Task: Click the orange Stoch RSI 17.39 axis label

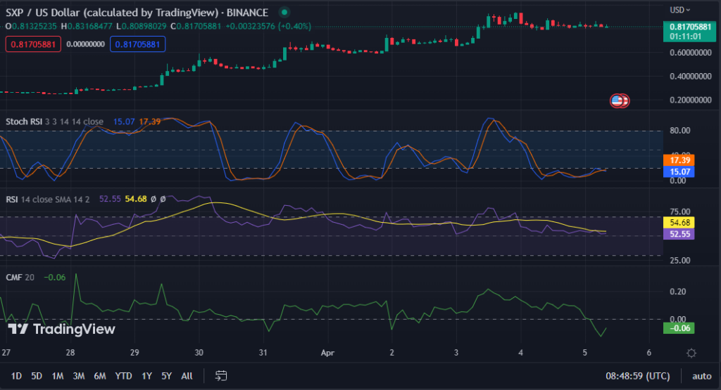Action: coord(679,160)
